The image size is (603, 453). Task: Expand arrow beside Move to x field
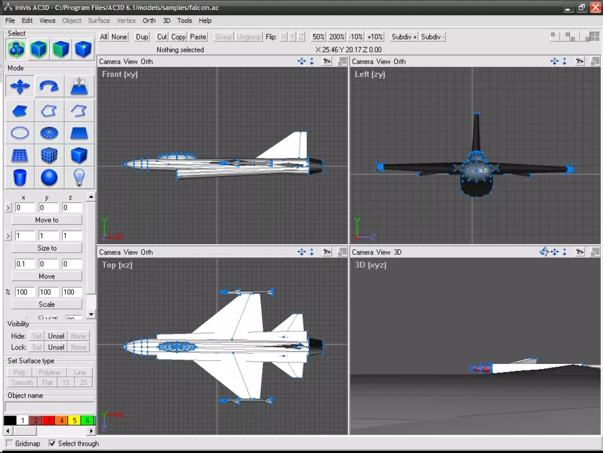(8, 208)
